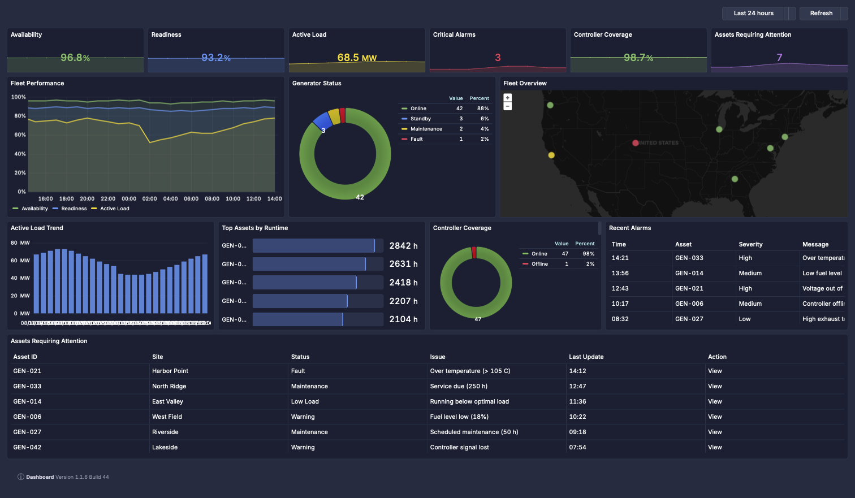Image resolution: width=855 pixels, height=498 pixels.
Task: Sort attention table by Site column
Action: point(158,357)
